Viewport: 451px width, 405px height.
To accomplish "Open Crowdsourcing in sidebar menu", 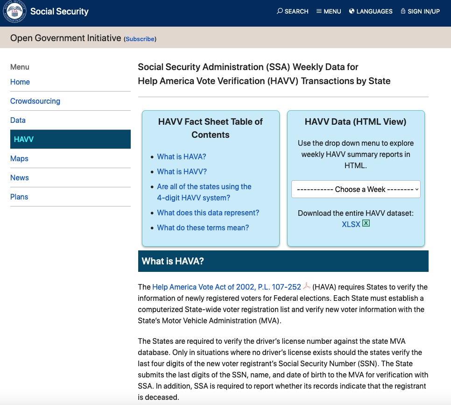I will point(35,101).
